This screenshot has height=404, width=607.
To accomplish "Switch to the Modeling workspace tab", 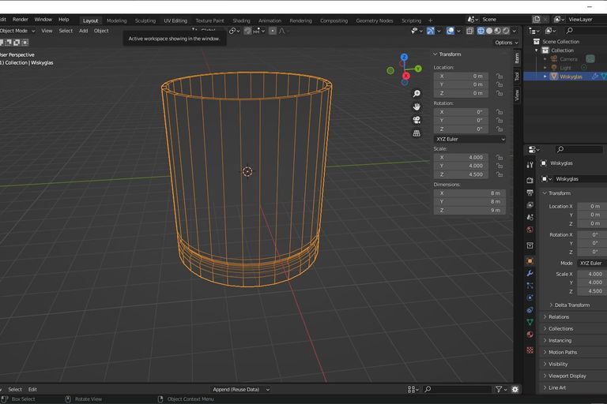I will 116,21.
